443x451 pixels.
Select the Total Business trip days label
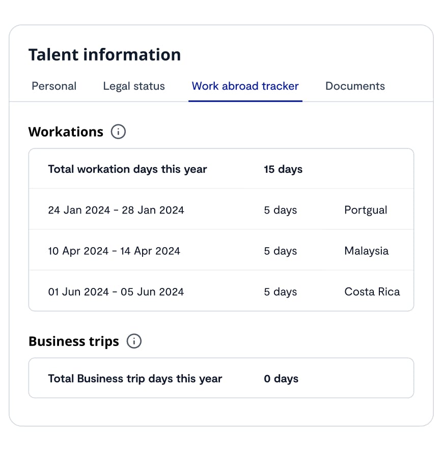coord(135,379)
